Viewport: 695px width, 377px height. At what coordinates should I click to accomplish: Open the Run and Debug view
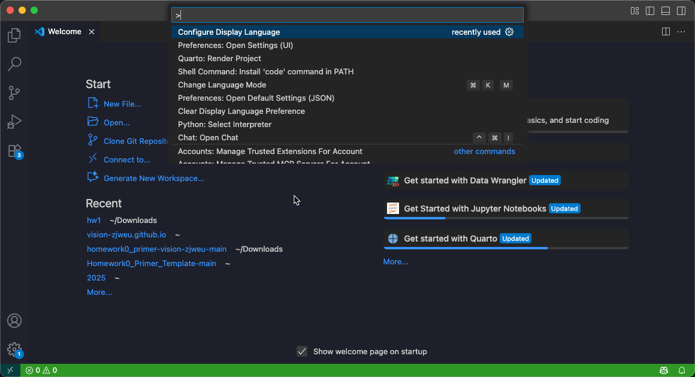pos(14,122)
